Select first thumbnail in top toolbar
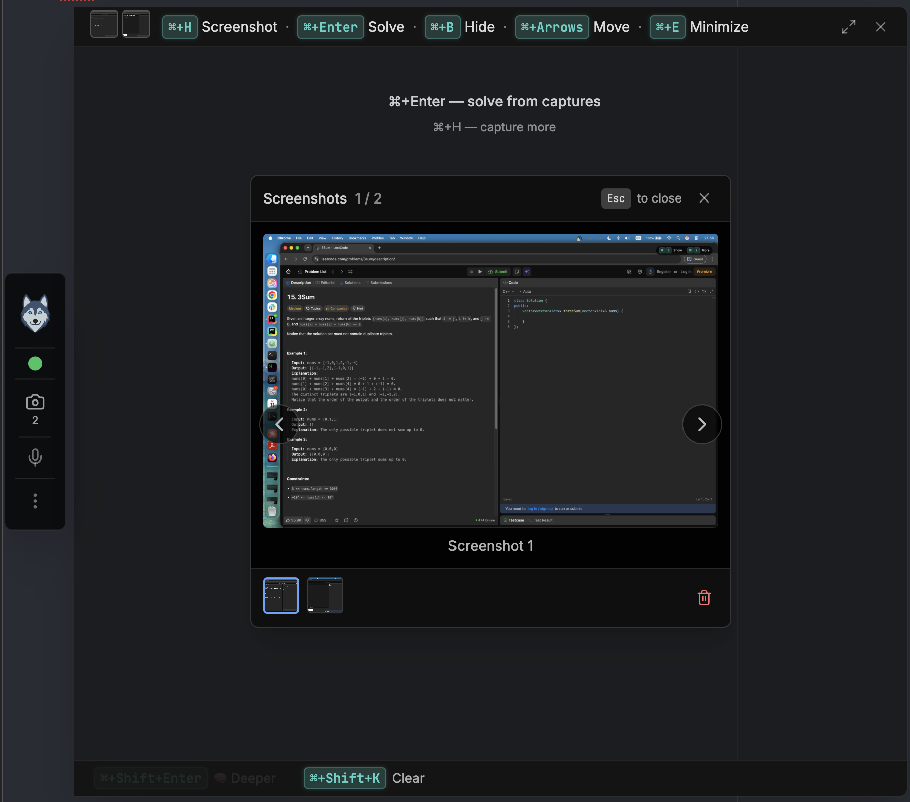Viewport: 910px width, 802px height. pos(104,24)
